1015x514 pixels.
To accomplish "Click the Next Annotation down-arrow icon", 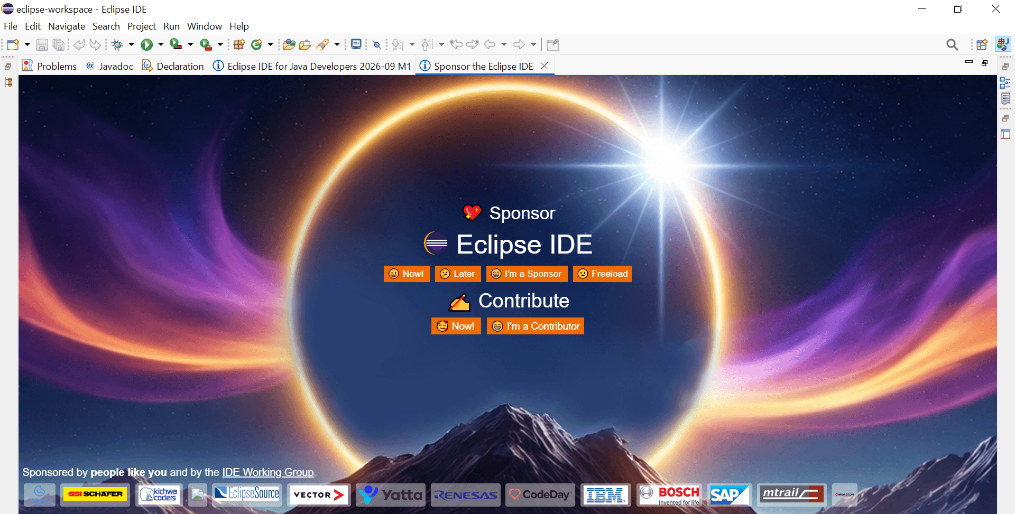I will click(x=398, y=44).
